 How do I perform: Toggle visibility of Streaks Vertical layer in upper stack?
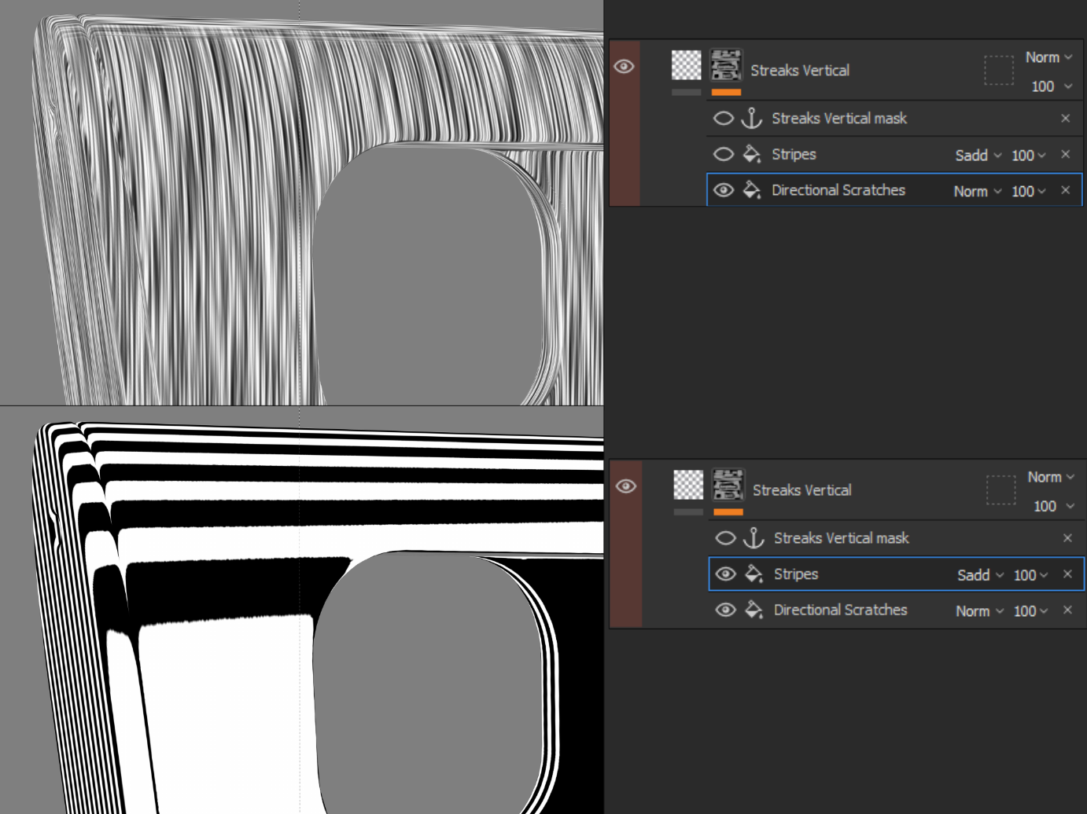[x=624, y=67]
